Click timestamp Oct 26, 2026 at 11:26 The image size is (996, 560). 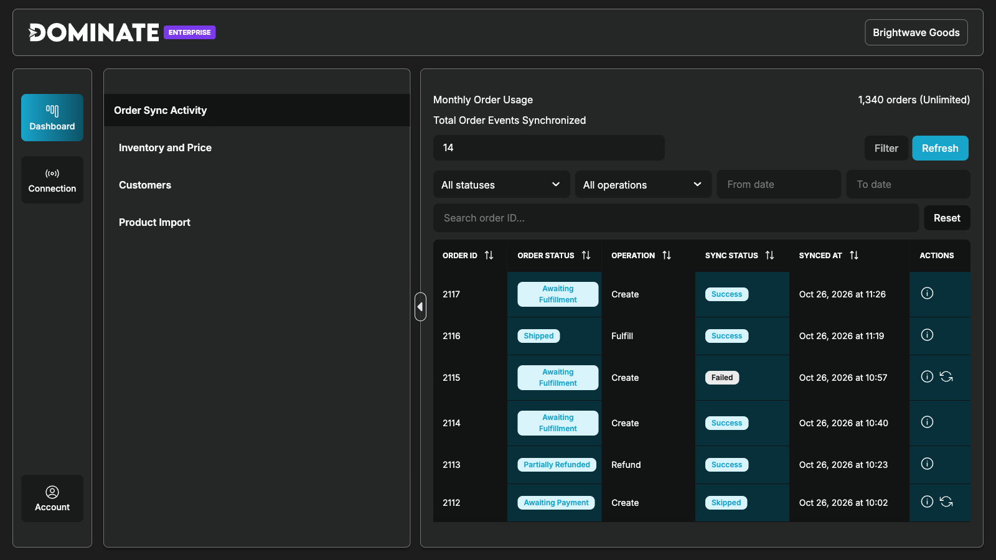[x=842, y=294]
